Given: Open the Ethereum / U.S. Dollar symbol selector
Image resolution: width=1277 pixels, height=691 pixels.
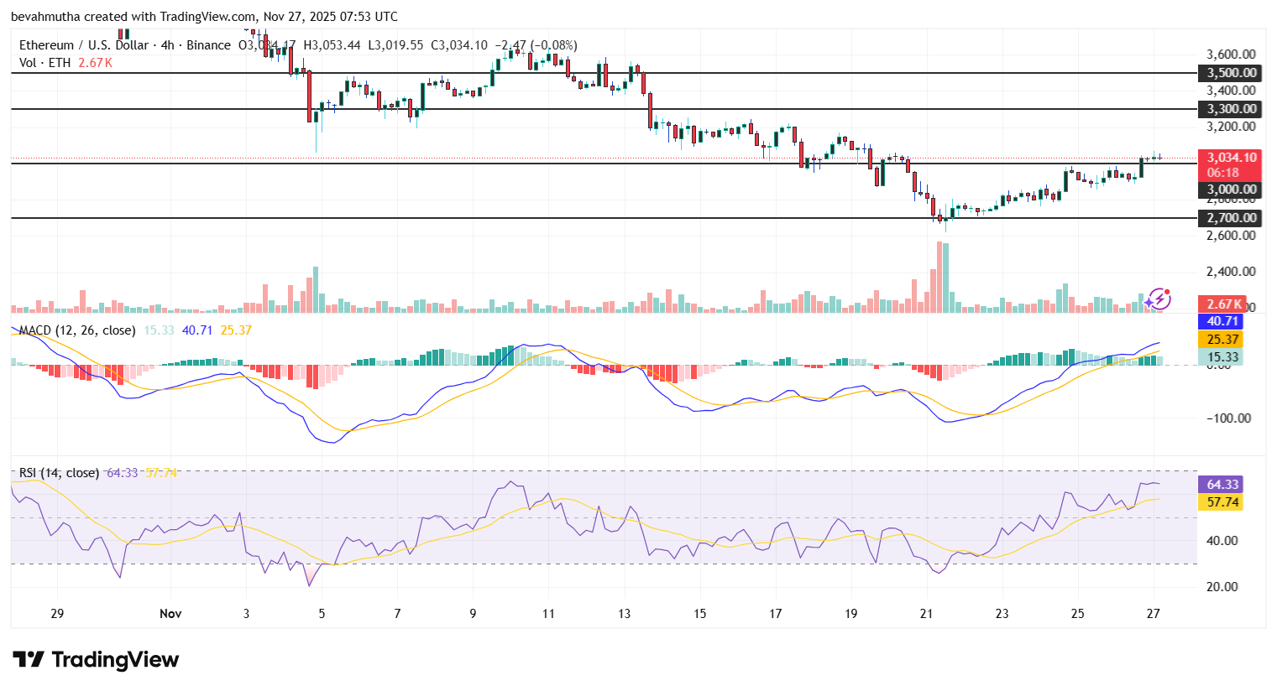Looking at the screenshot, I should pyautogui.click(x=84, y=45).
